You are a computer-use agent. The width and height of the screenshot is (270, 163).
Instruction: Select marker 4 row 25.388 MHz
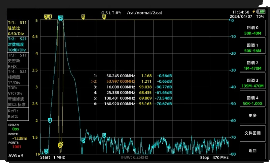click(x=133, y=92)
